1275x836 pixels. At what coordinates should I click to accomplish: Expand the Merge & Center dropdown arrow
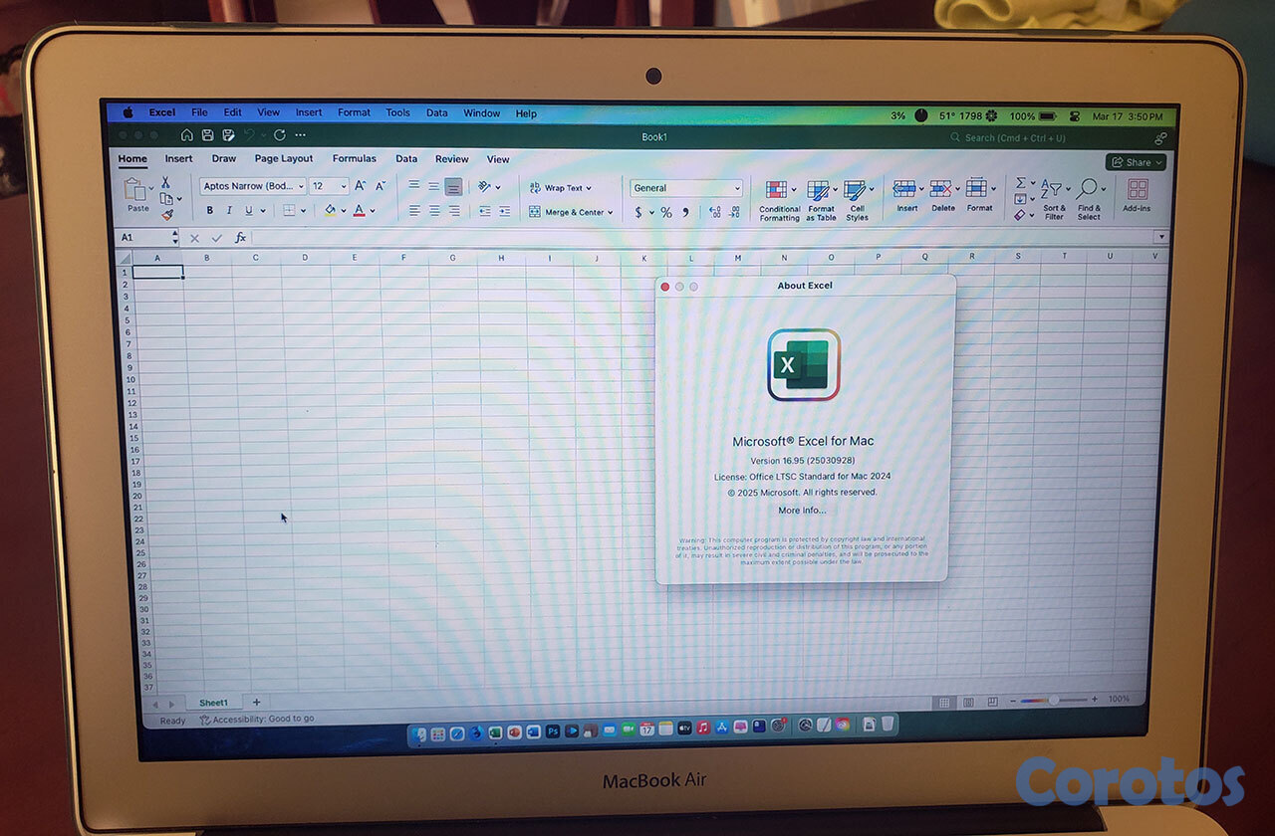tap(611, 213)
